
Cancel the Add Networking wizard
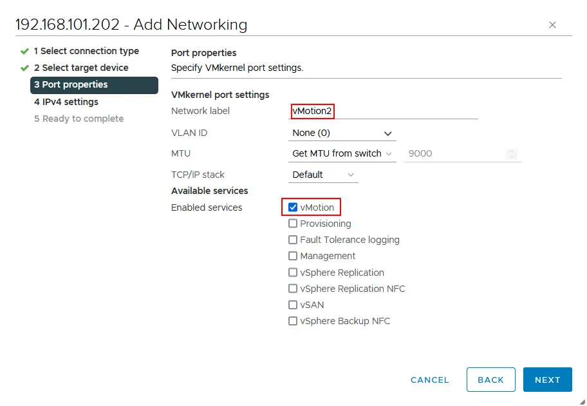429,380
